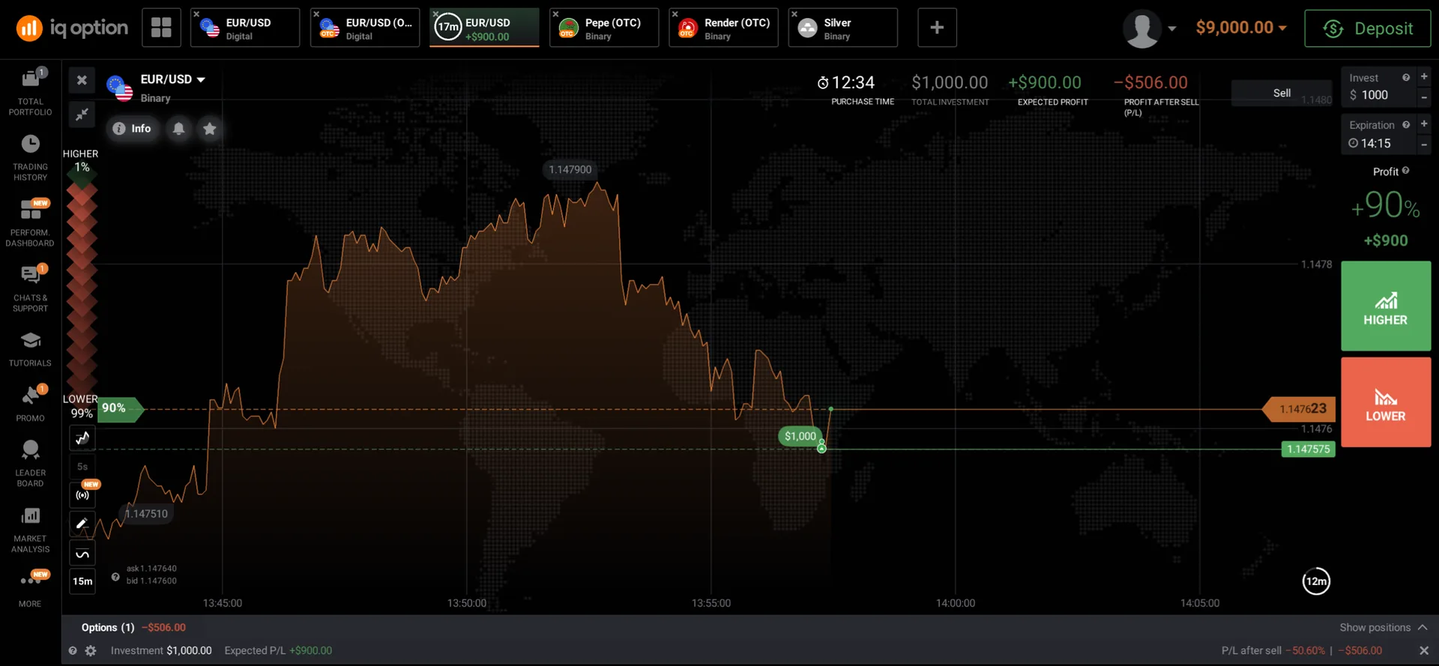
Task: Toggle the chart fullscreen collapse icon
Action: pos(82,114)
